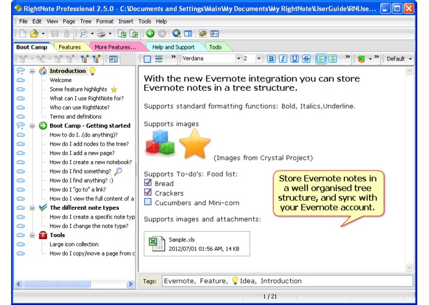Uncheck the Bread to-do checkbox
The width and height of the screenshot is (429, 305).
(148, 183)
